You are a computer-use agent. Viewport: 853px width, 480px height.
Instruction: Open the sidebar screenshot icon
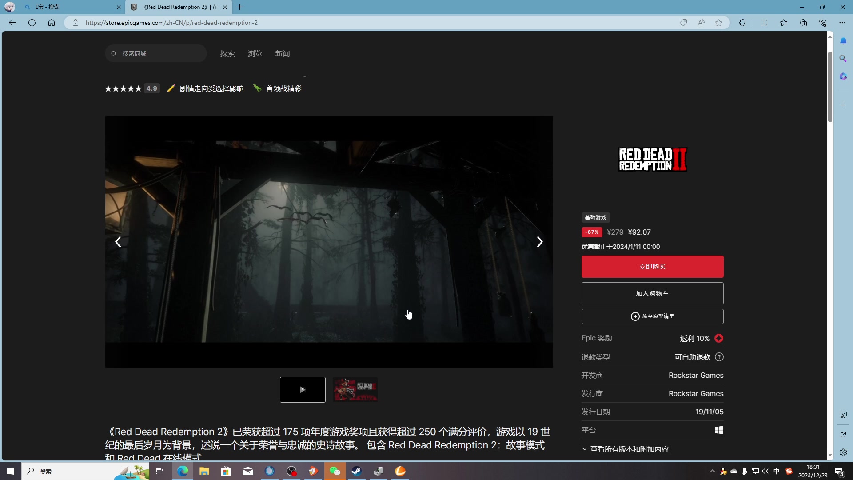(x=843, y=415)
